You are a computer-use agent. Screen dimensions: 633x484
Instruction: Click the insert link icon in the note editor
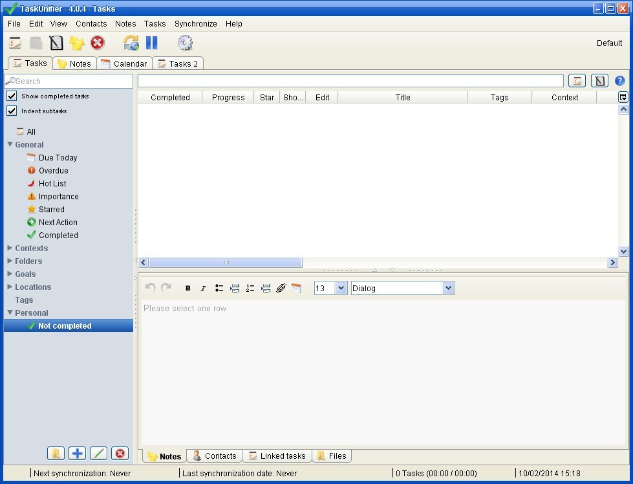point(281,288)
